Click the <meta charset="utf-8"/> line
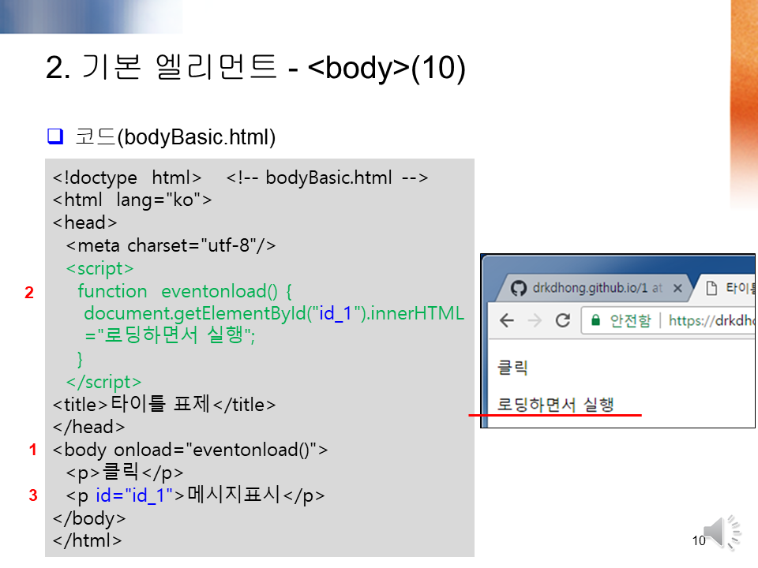Viewport: 758px width, 568px height. [x=171, y=245]
